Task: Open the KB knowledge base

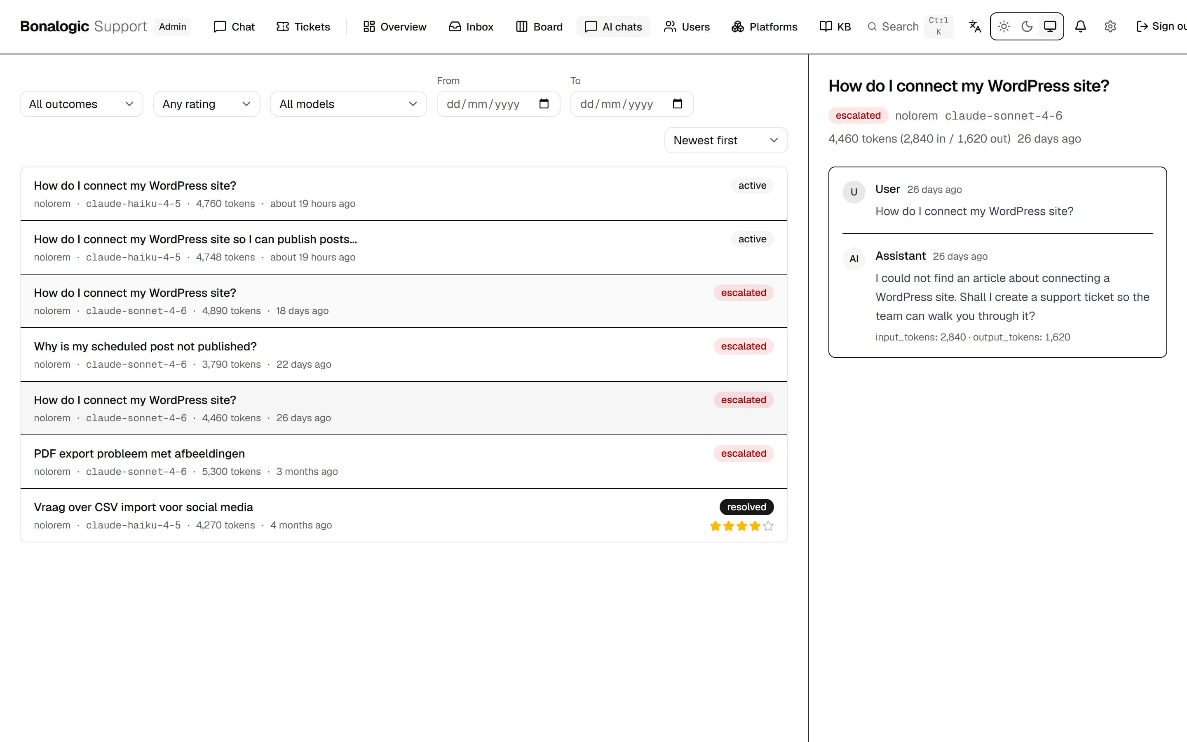Action: [835, 26]
